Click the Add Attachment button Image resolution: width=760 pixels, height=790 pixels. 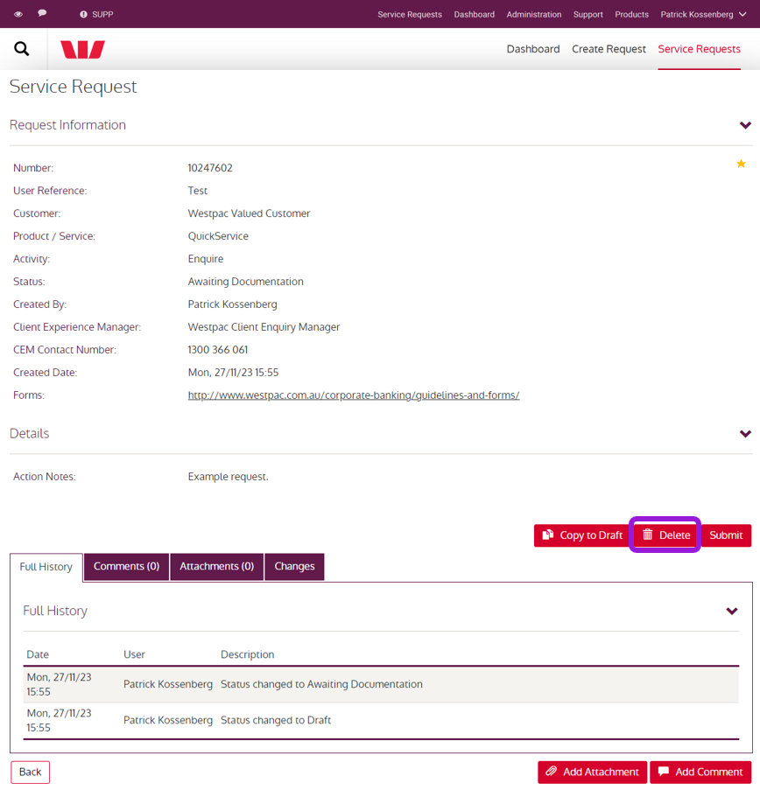click(592, 772)
